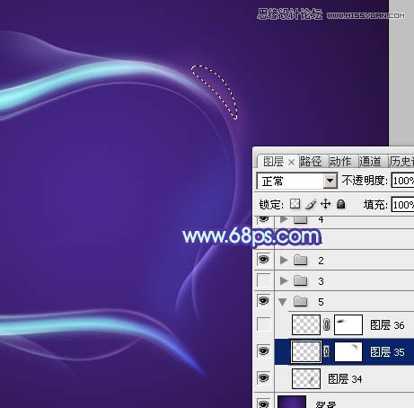This screenshot has width=414, height=408.
Task: Select folder icon of group 5
Action: point(301,301)
